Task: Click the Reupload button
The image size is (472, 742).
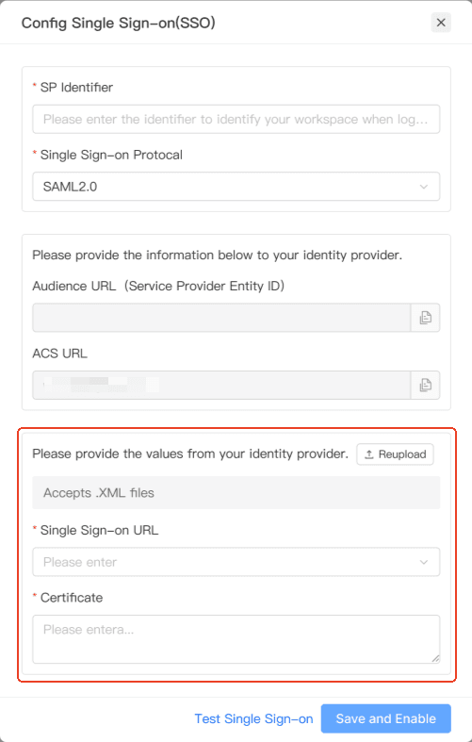Action: (x=395, y=454)
